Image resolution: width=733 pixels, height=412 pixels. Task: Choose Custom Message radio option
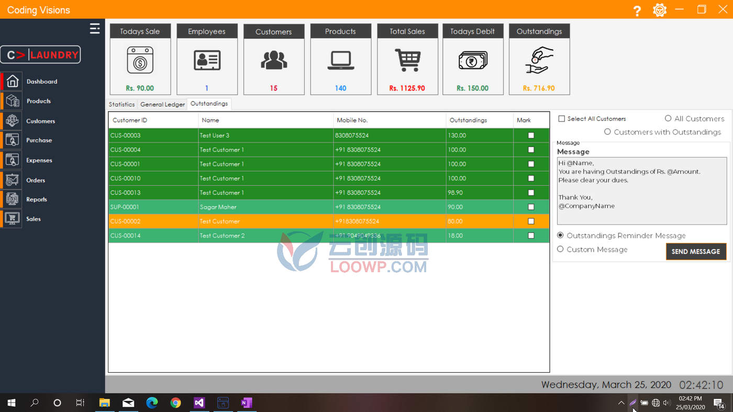point(560,249)
